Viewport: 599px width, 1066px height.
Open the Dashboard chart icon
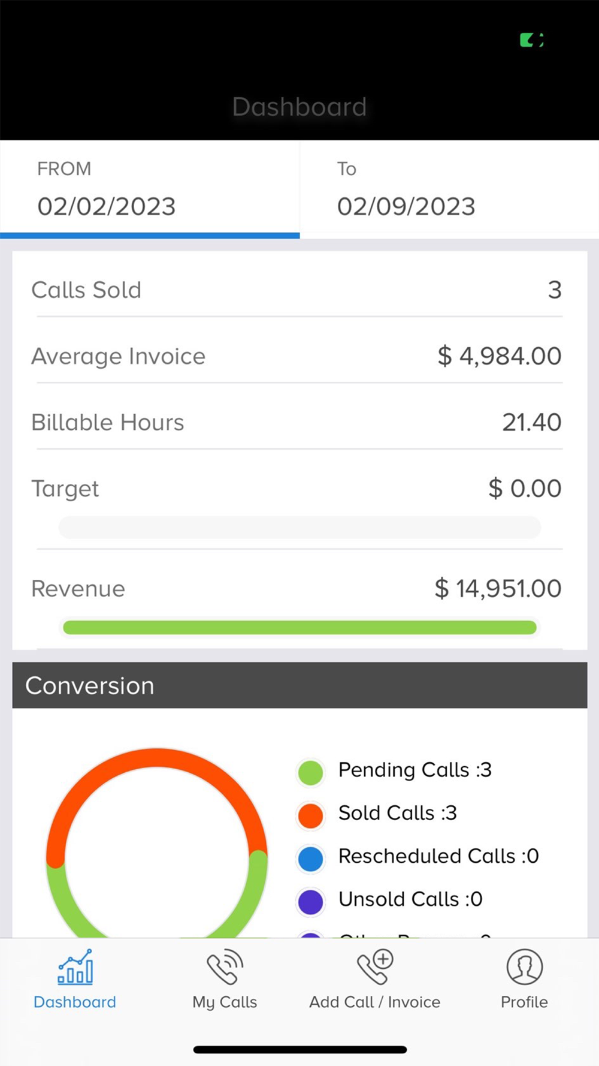(75, 966)
